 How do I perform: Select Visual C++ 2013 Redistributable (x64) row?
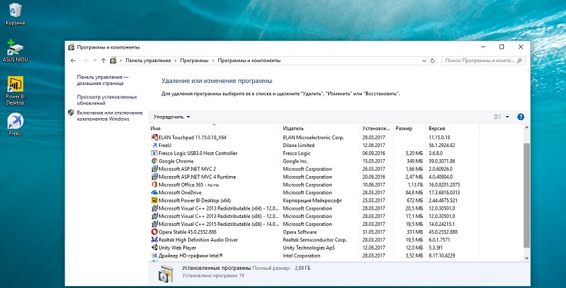[314, 208]
